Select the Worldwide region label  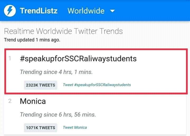tap(86, 11)
